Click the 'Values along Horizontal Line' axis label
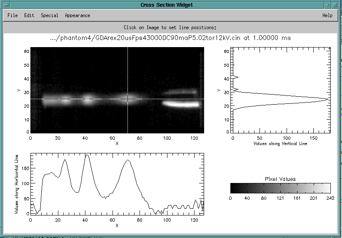The width and height of the screenshot is (342, 238). tap(16, 184)
